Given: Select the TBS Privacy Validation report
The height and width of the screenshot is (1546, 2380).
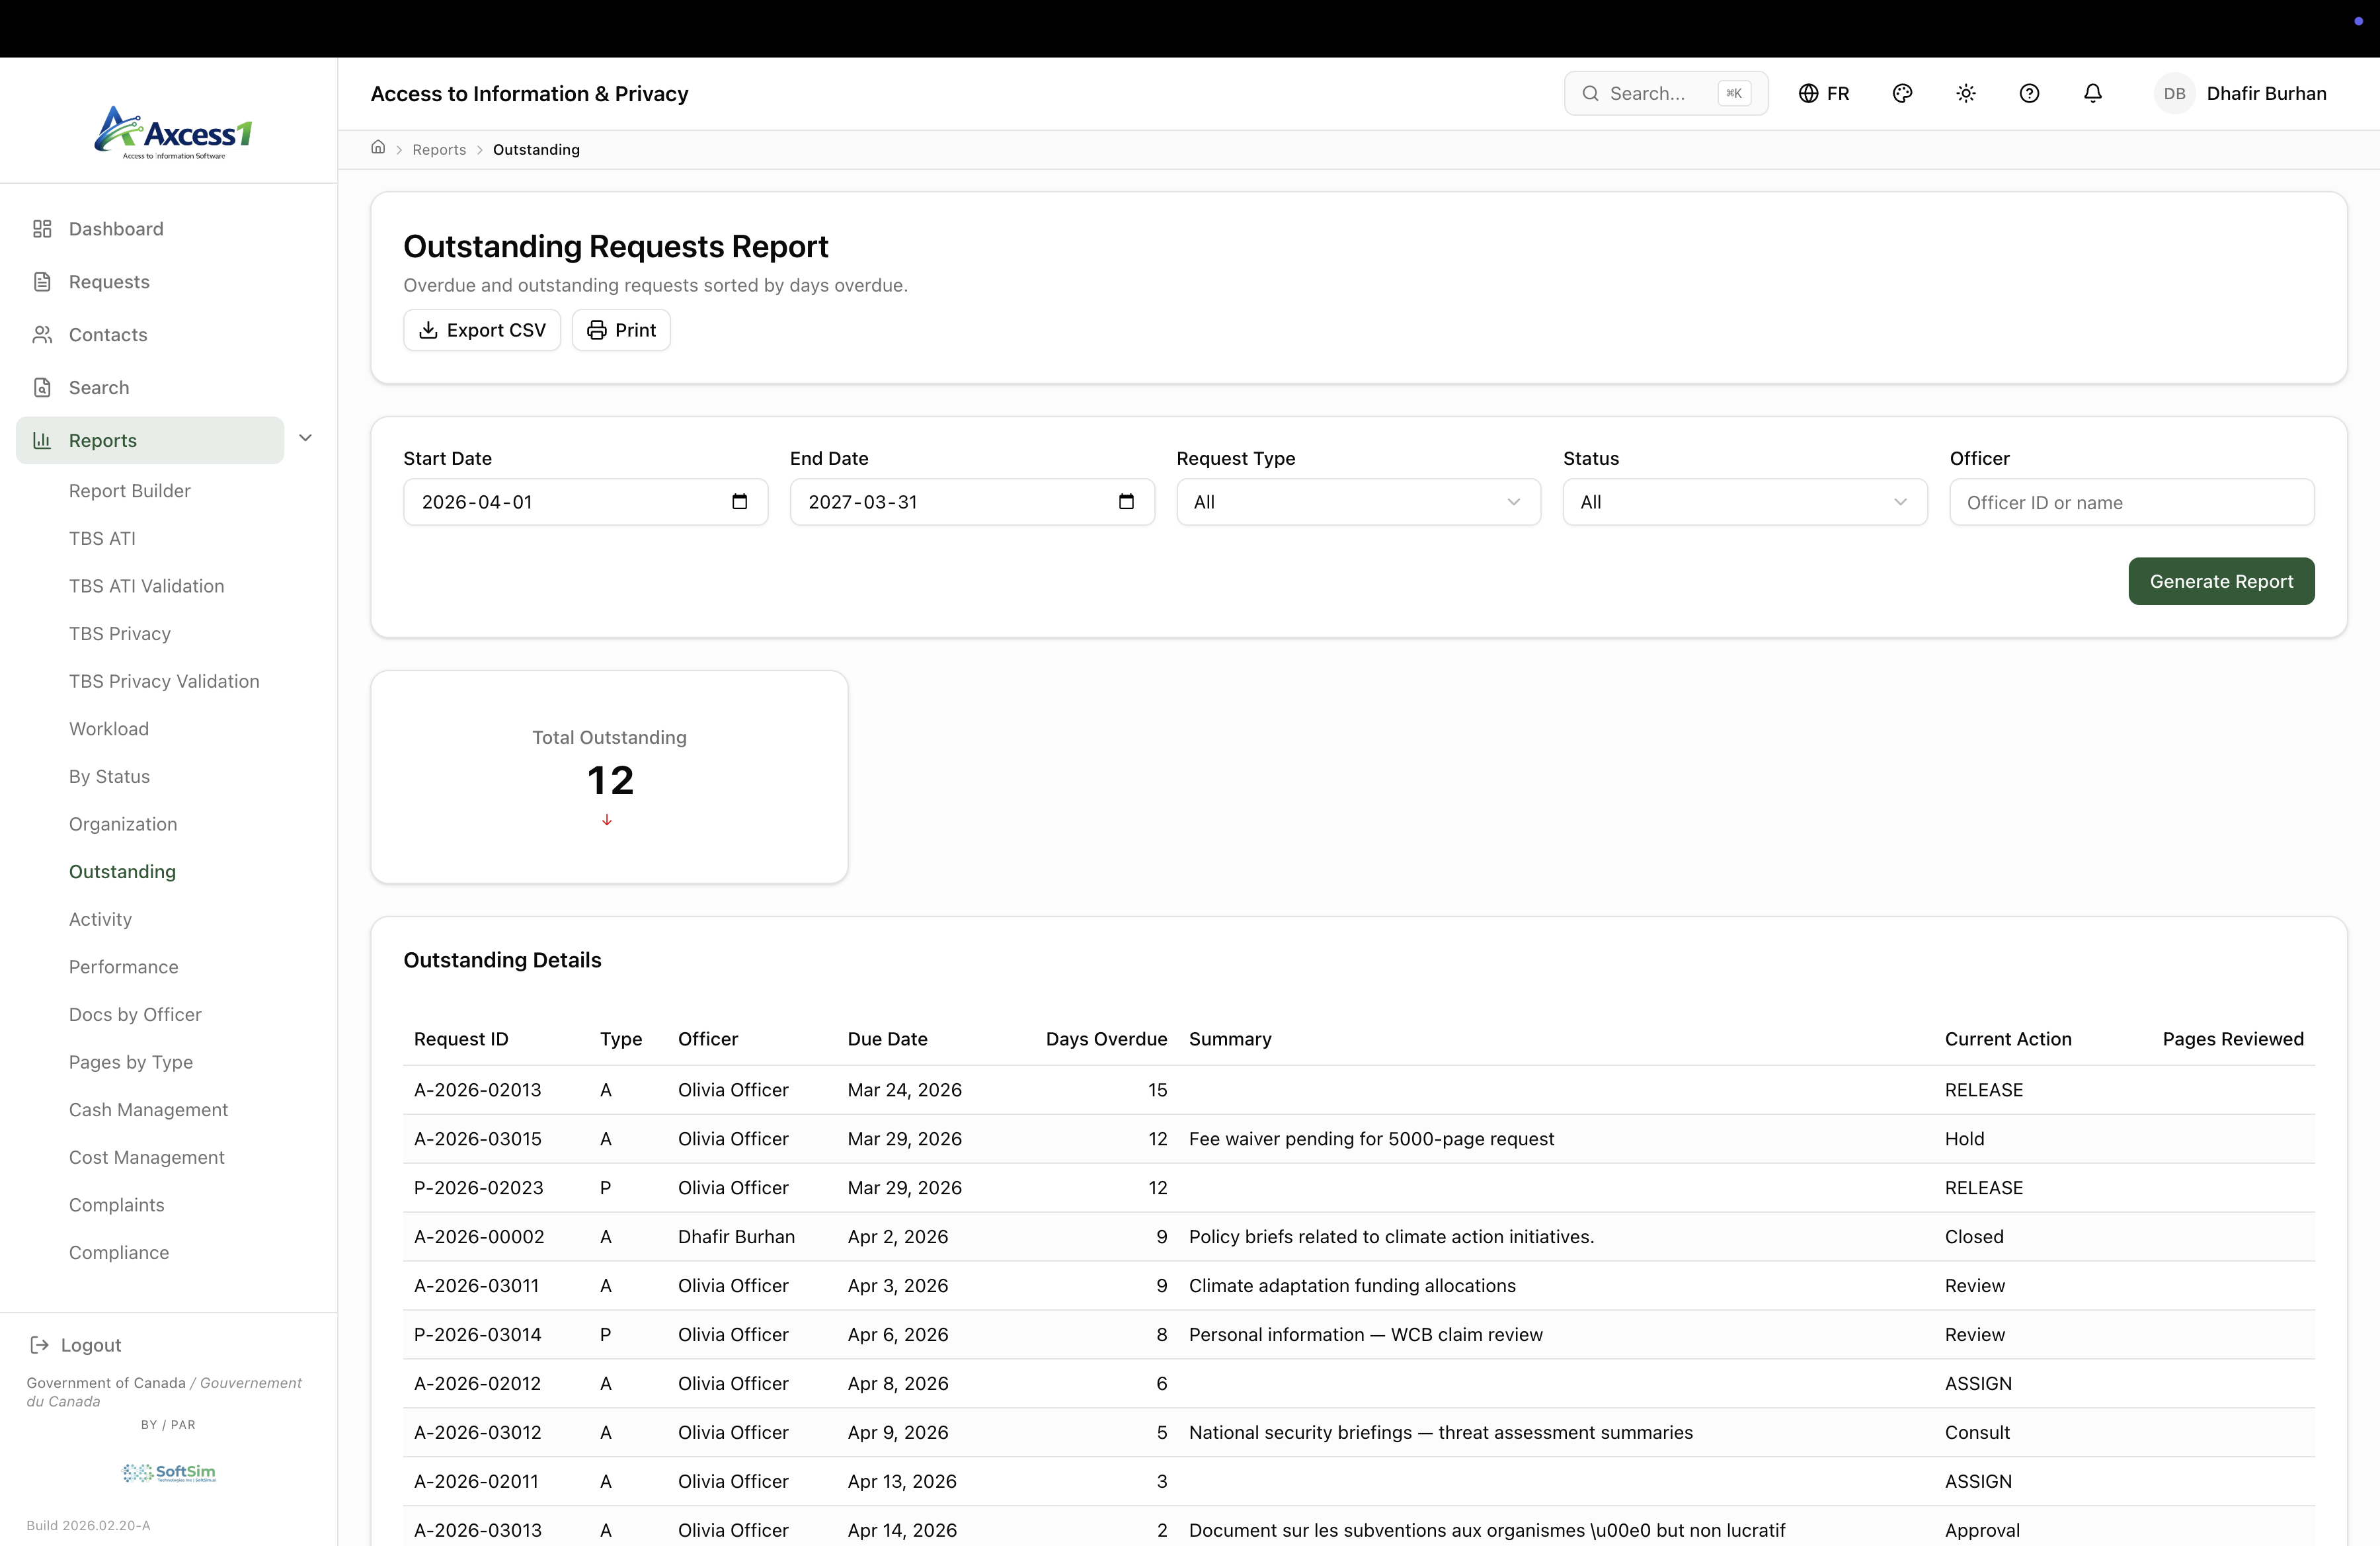Looking at the screenshot, I should pyautogui.click(x=164, y=680).
